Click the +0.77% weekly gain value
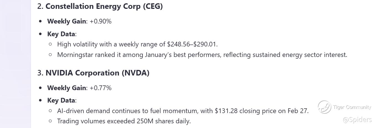The height and width of the screenshot is (128, 379). (100, 88)
